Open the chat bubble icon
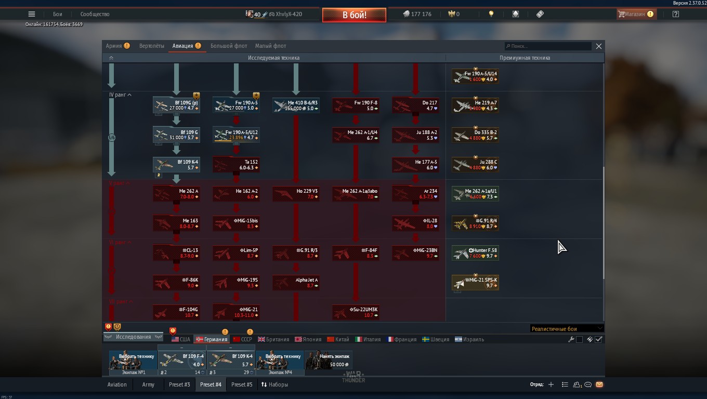 pos(588,384)
